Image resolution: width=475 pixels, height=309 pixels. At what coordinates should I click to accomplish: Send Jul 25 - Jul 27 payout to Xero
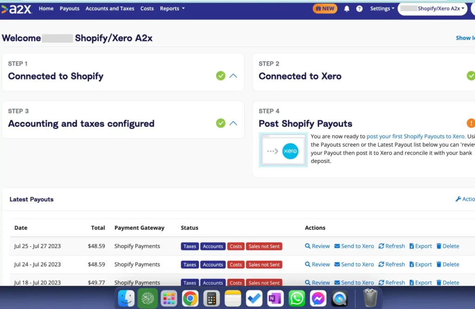[354, 246]
